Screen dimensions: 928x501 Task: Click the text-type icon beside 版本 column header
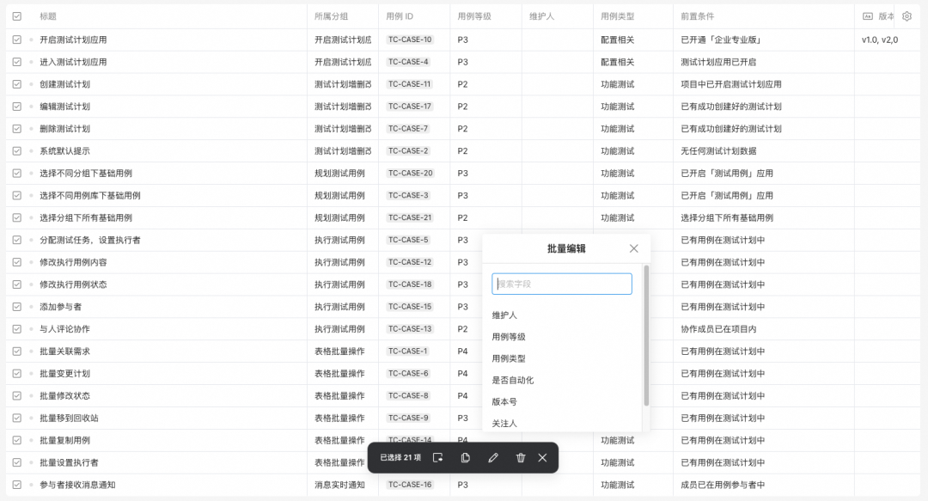pos(867,16)
